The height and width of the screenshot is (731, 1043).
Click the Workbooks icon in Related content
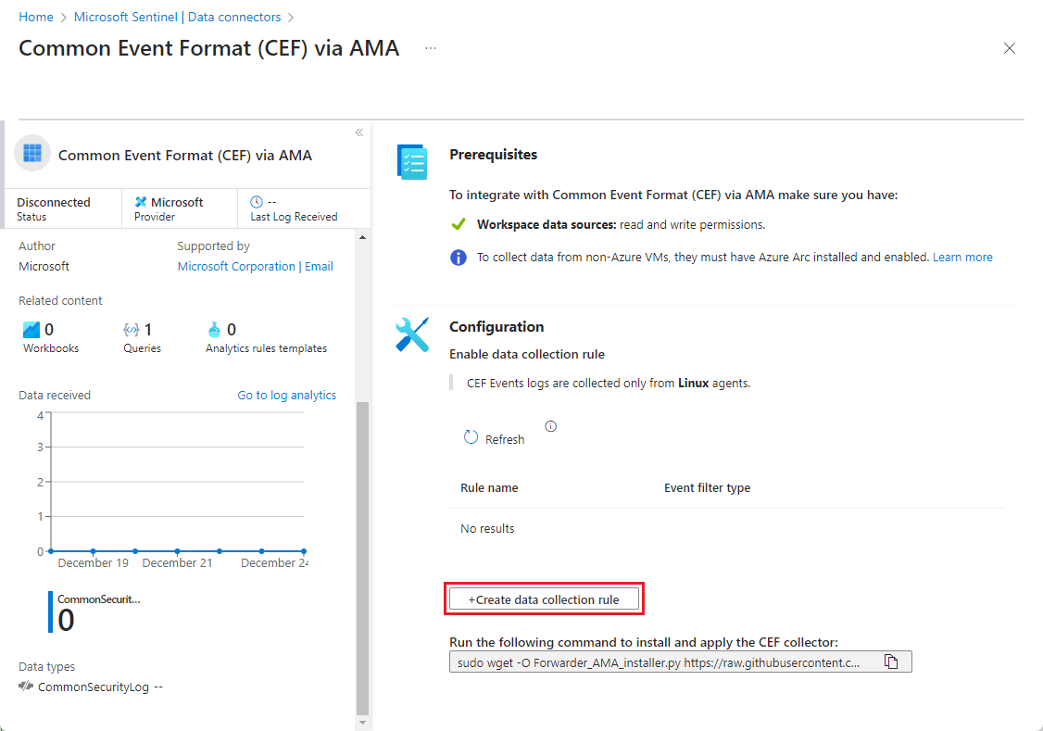tap(31, 330)
